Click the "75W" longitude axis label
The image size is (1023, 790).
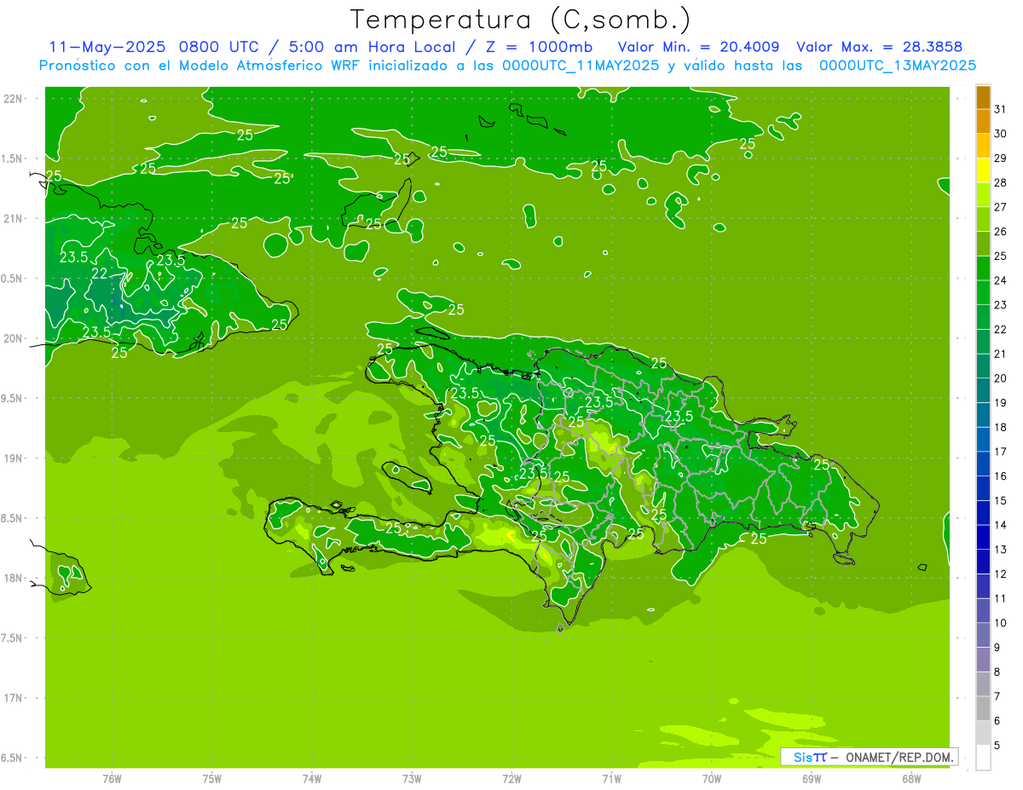tap(212, 778)
